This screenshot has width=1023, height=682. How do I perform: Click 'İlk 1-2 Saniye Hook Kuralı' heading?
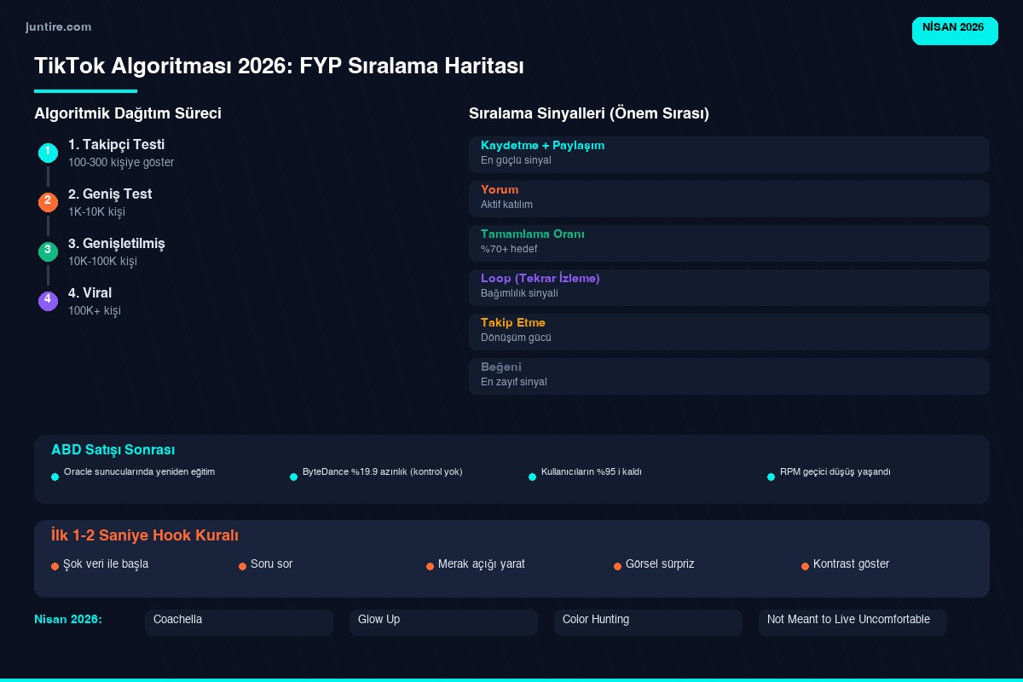[144, 535]
